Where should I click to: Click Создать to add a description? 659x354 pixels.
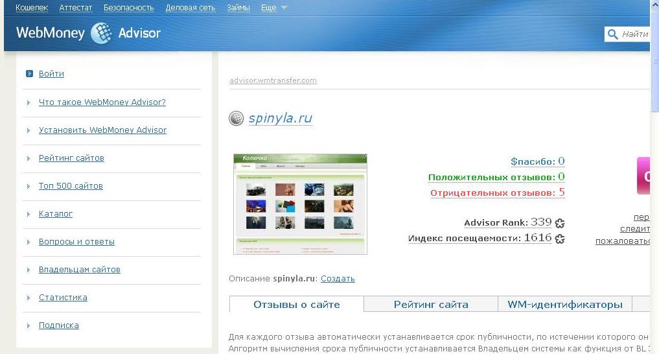[338, 279]
